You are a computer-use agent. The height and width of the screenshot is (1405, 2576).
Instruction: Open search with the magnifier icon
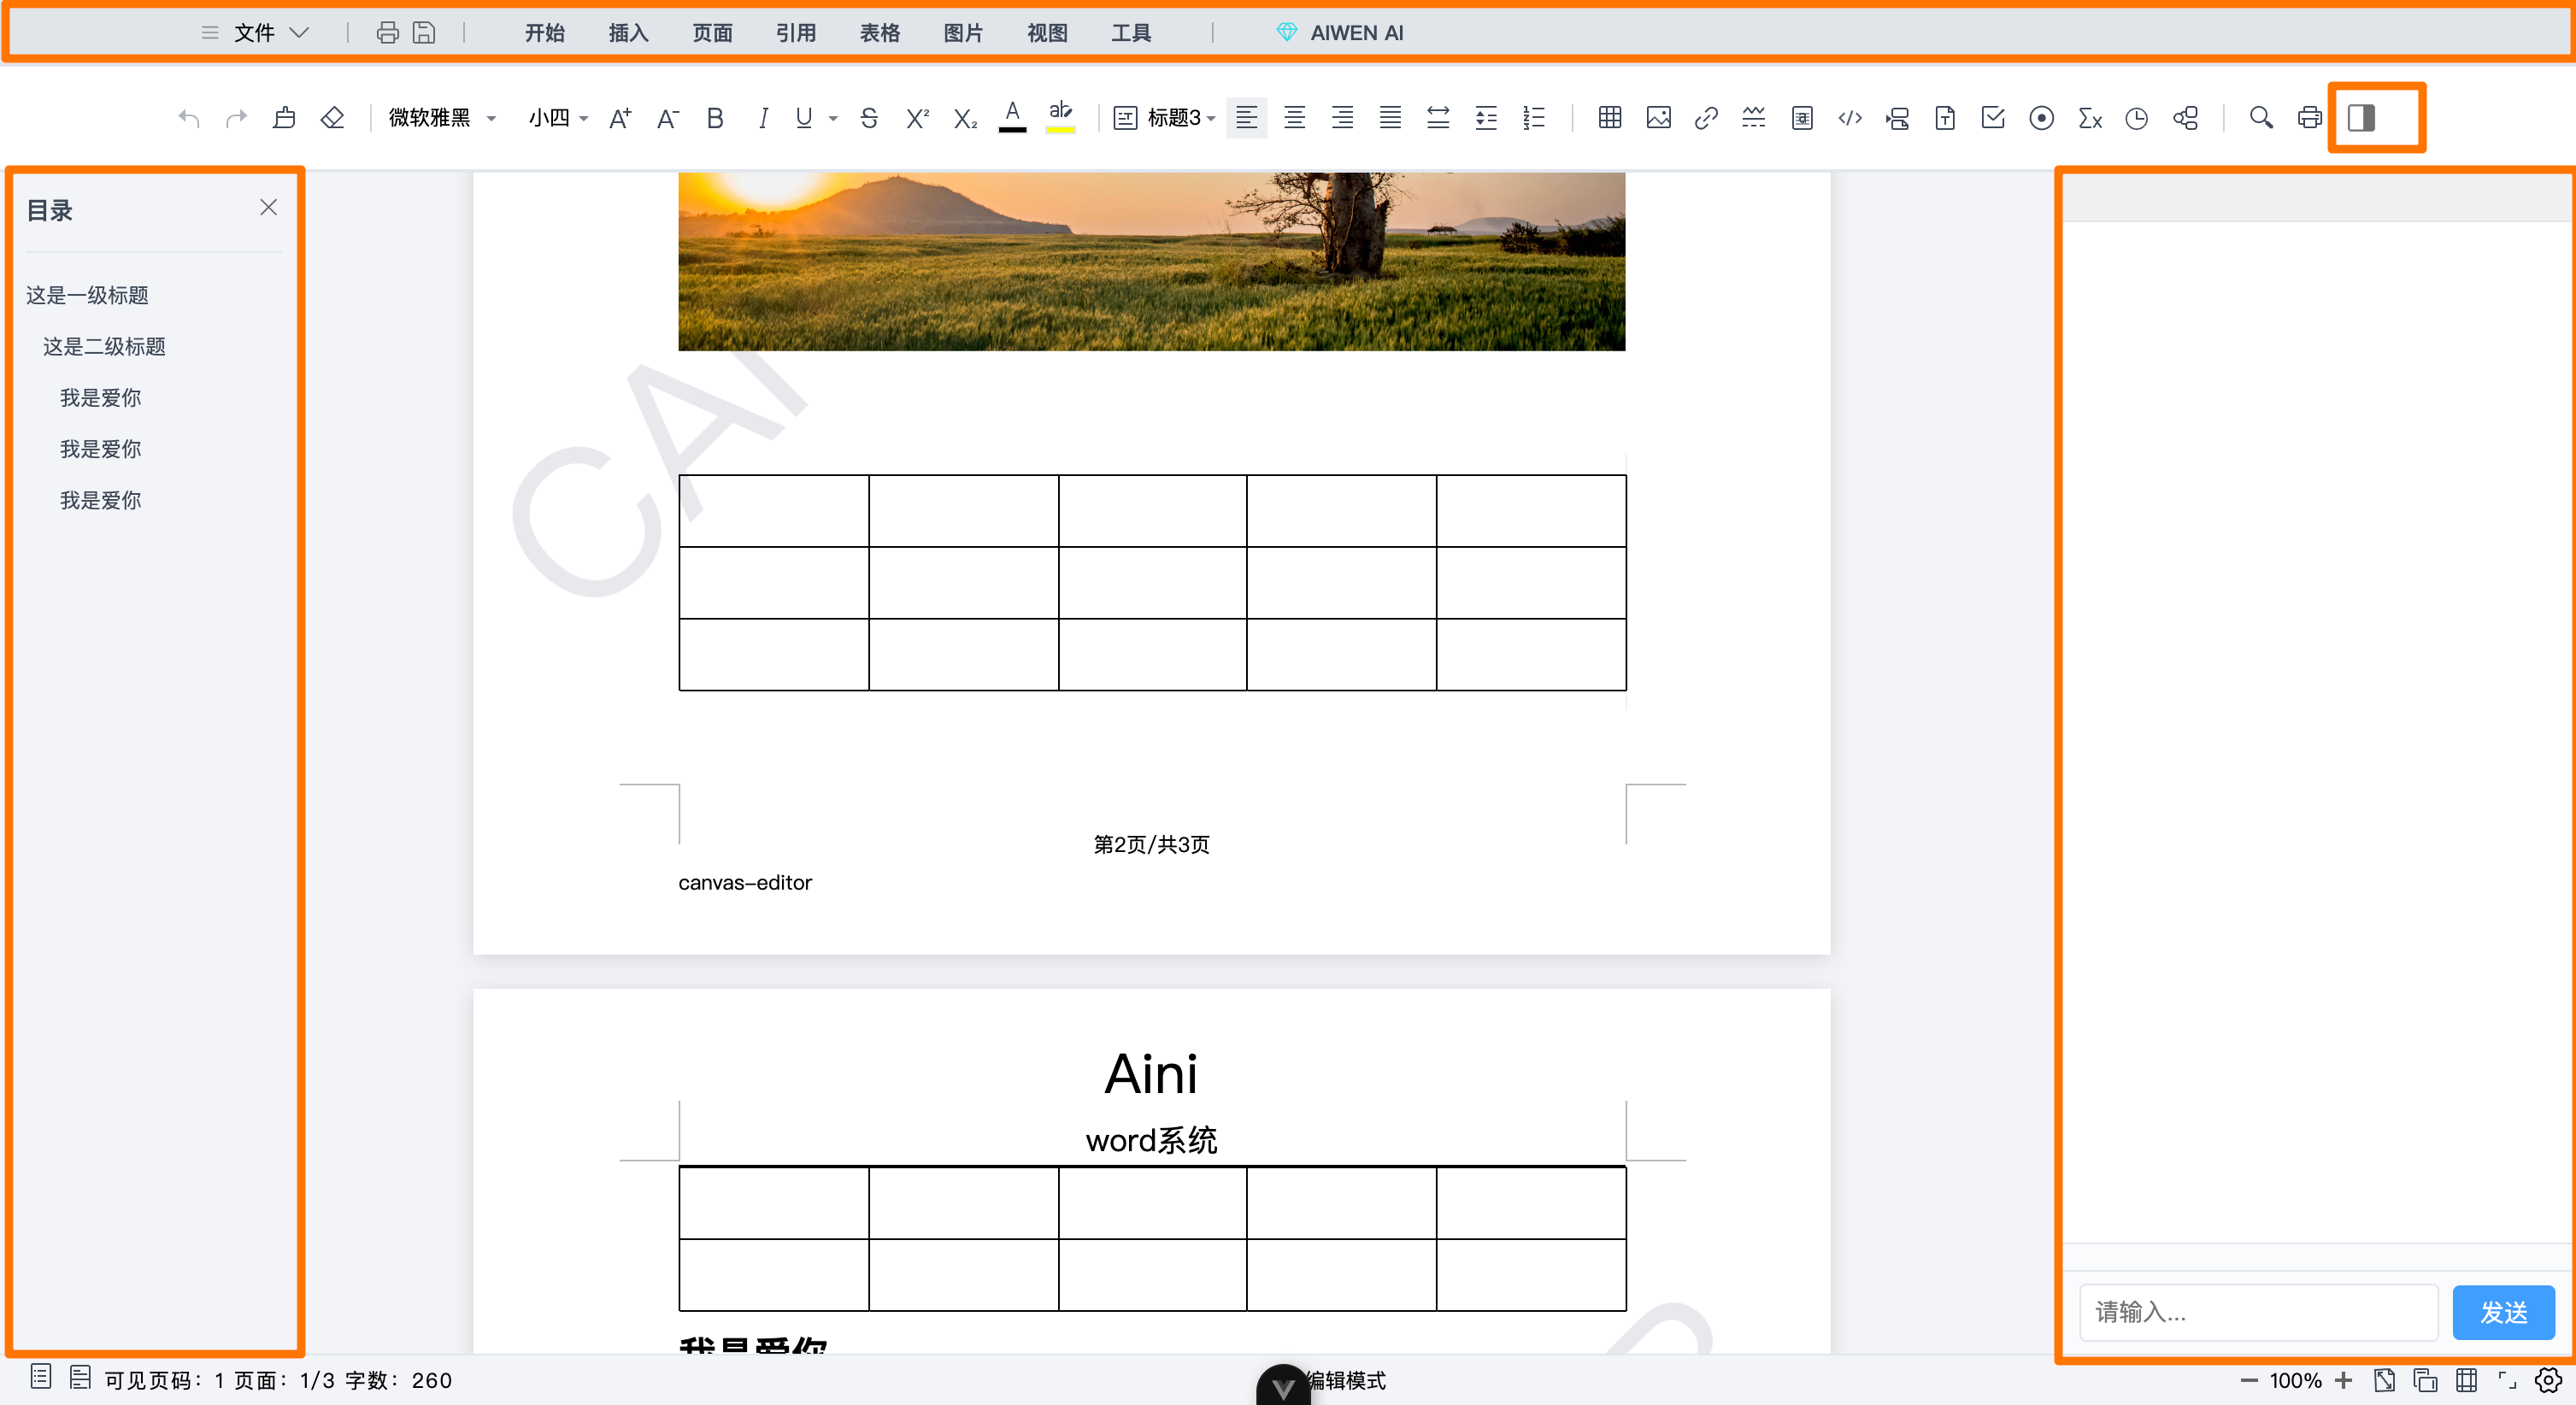2260,118
